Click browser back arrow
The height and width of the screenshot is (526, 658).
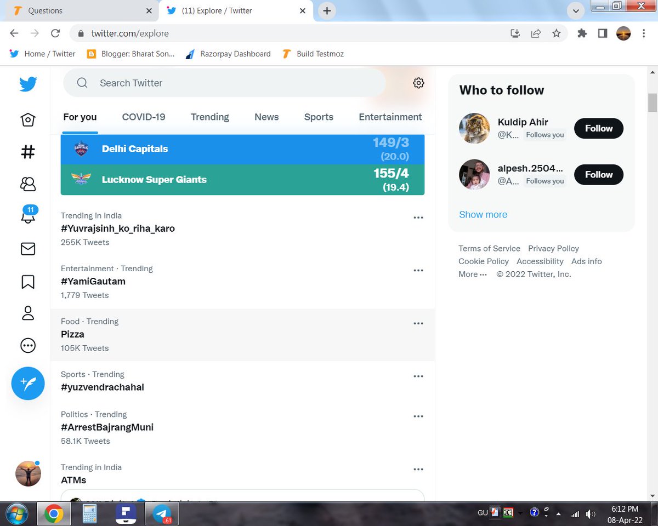[x=14, y=33]
